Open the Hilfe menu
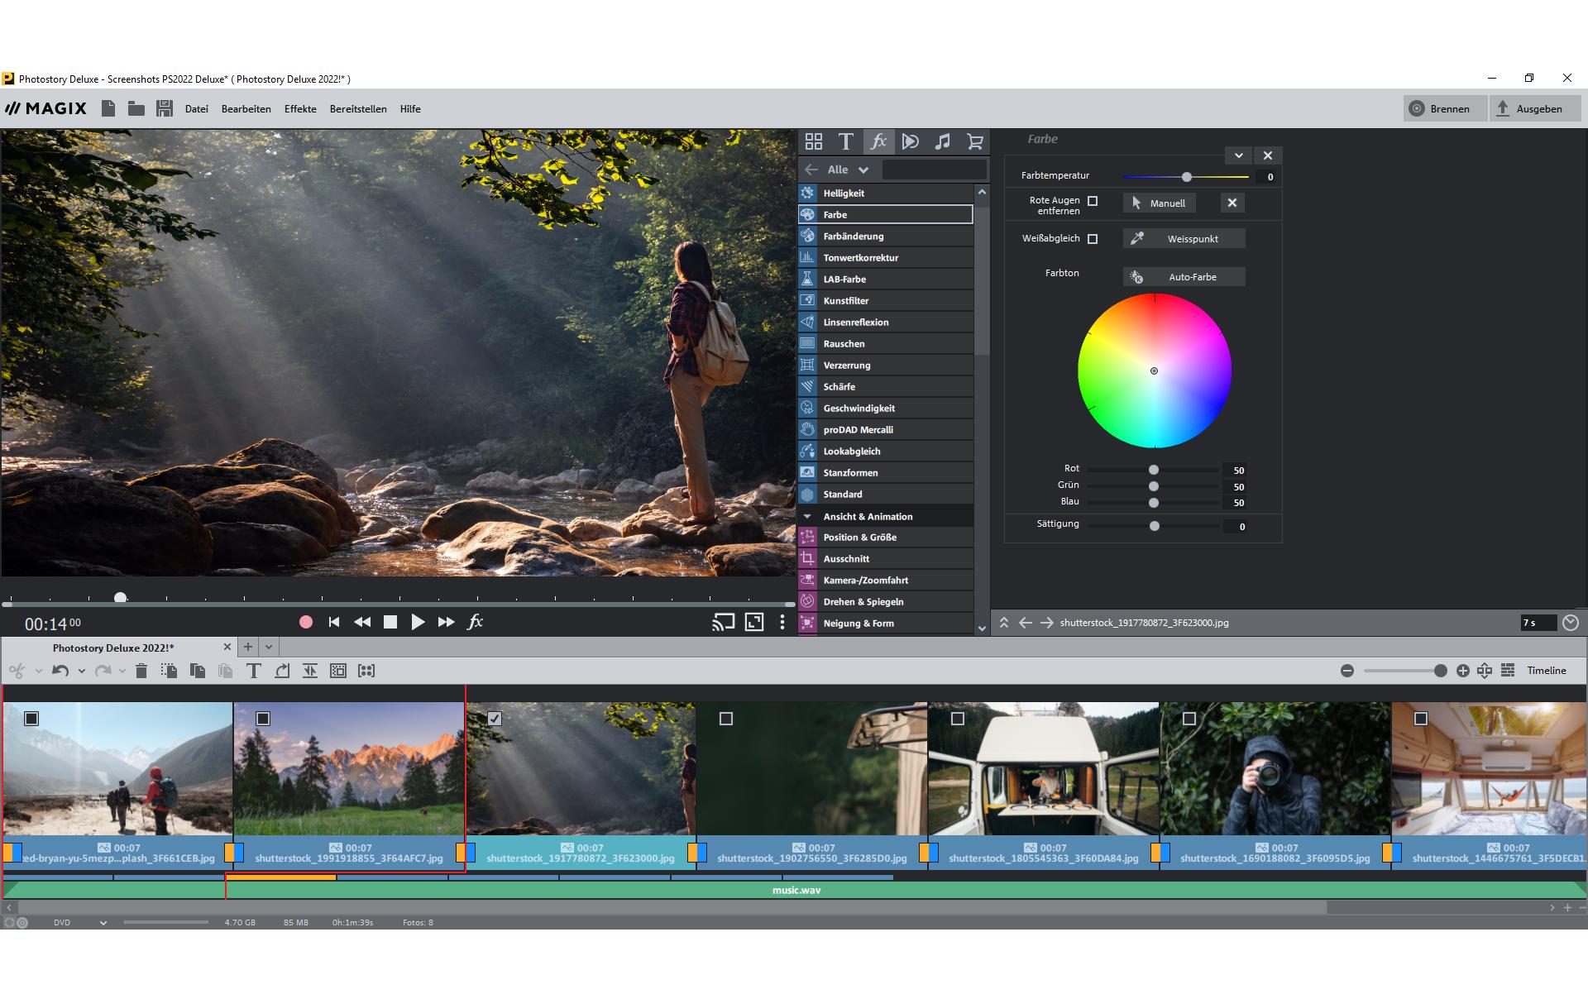The height and width of the screenshot is (999, 1588). 410,108
